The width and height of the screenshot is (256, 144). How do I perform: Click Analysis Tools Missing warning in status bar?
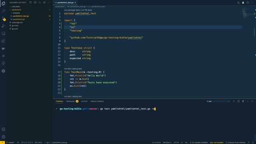236,142
